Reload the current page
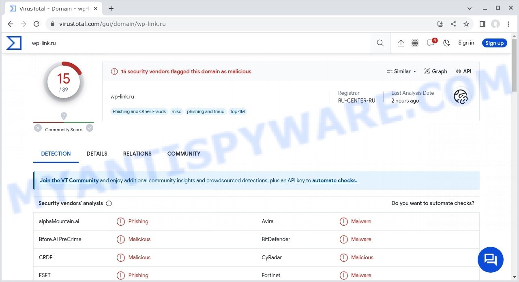Viewport: 519px width, 282px height. click(36, 24)
